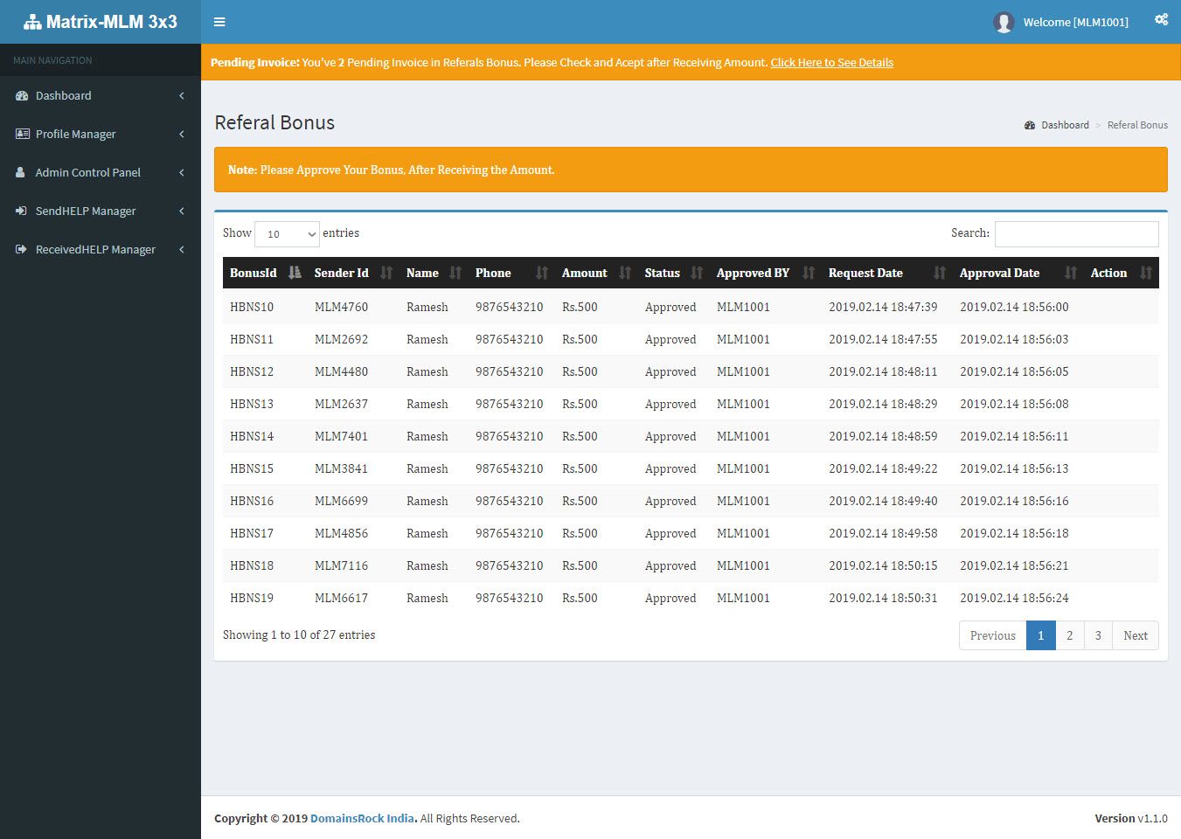Click the Matrix-MLM sitemap logo icon

point(32,23)
